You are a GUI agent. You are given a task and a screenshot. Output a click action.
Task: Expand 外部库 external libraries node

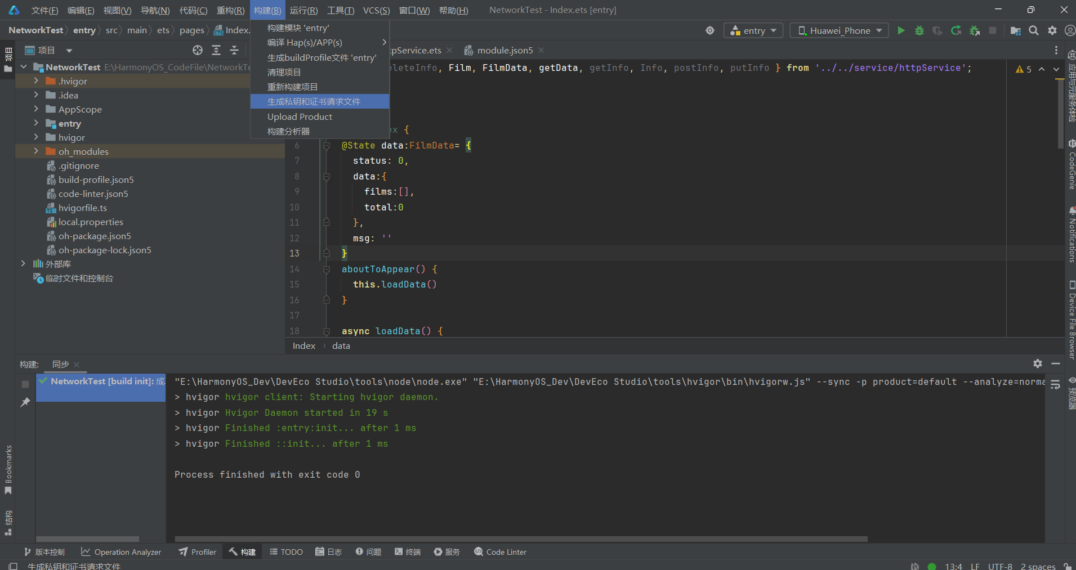pos(23,264)
